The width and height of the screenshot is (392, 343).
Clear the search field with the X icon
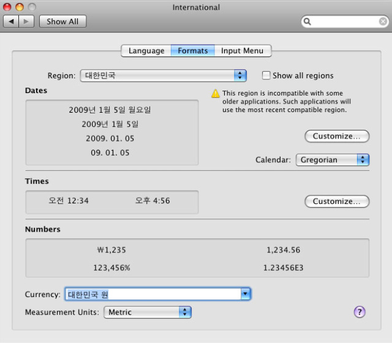point(383,22)
